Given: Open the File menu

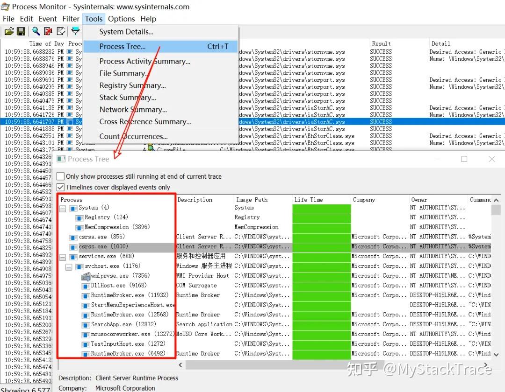Looking at the screenshot, I should tap(8, 19).
